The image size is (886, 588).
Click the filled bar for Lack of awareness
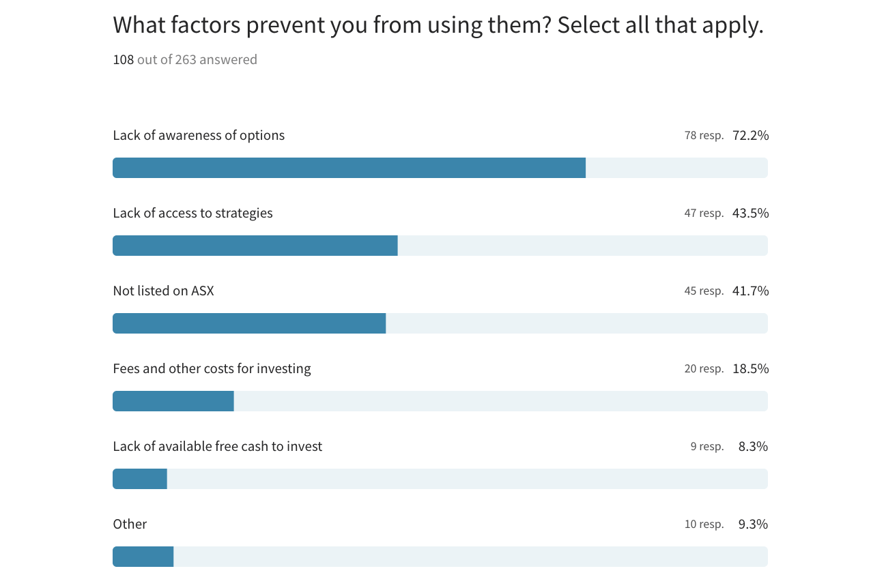[349, 168]
